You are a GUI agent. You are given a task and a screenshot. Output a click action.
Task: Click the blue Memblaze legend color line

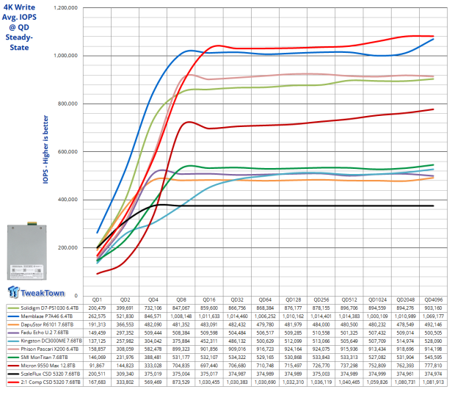13,316
